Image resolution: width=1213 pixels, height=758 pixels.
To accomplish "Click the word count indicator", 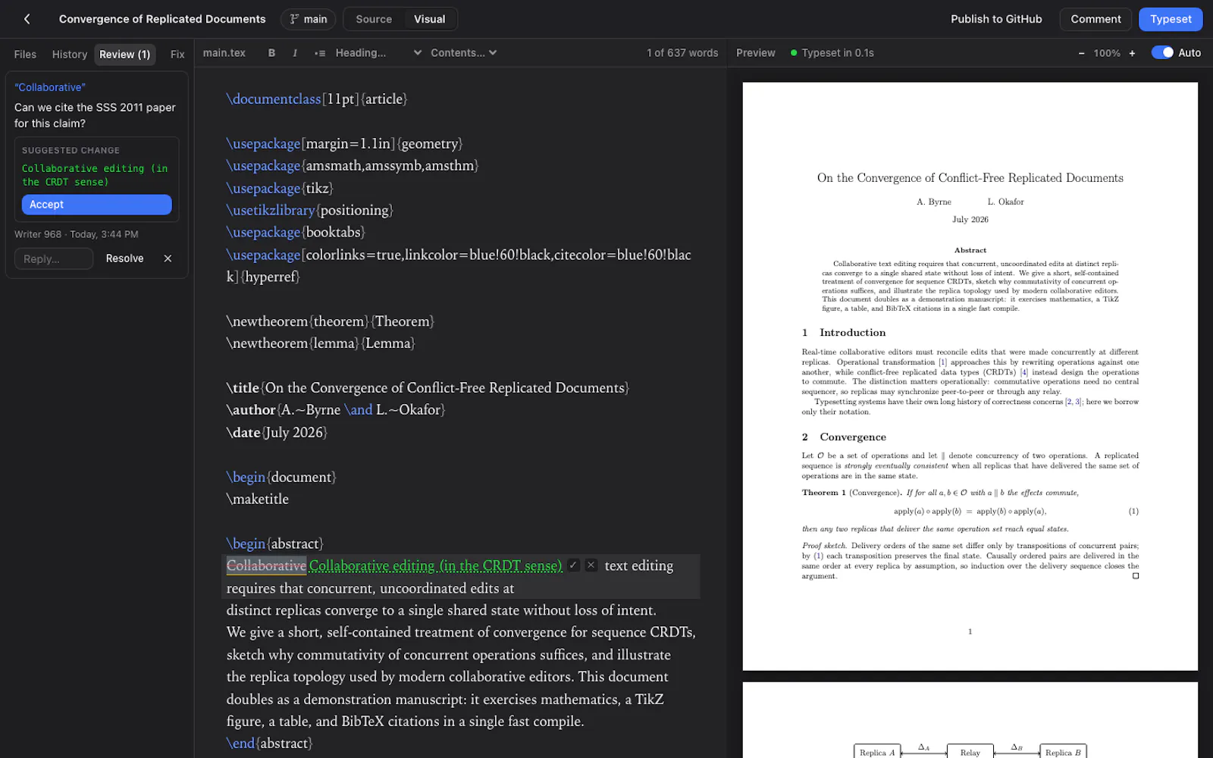I will (x=682, y=53).
